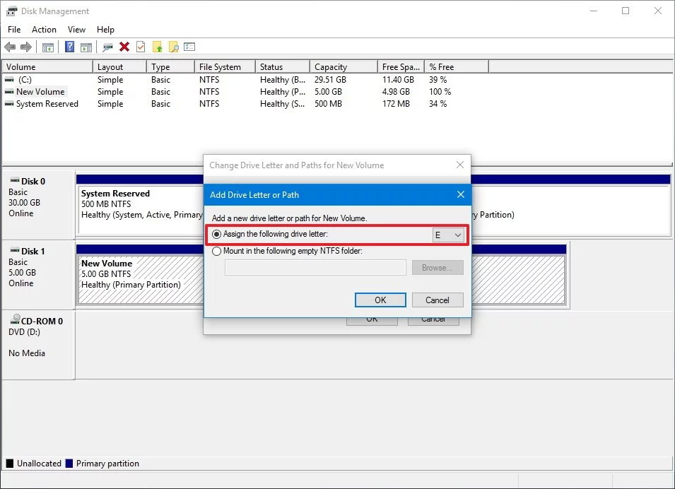Sort by the Type column header

pos(171,66)
